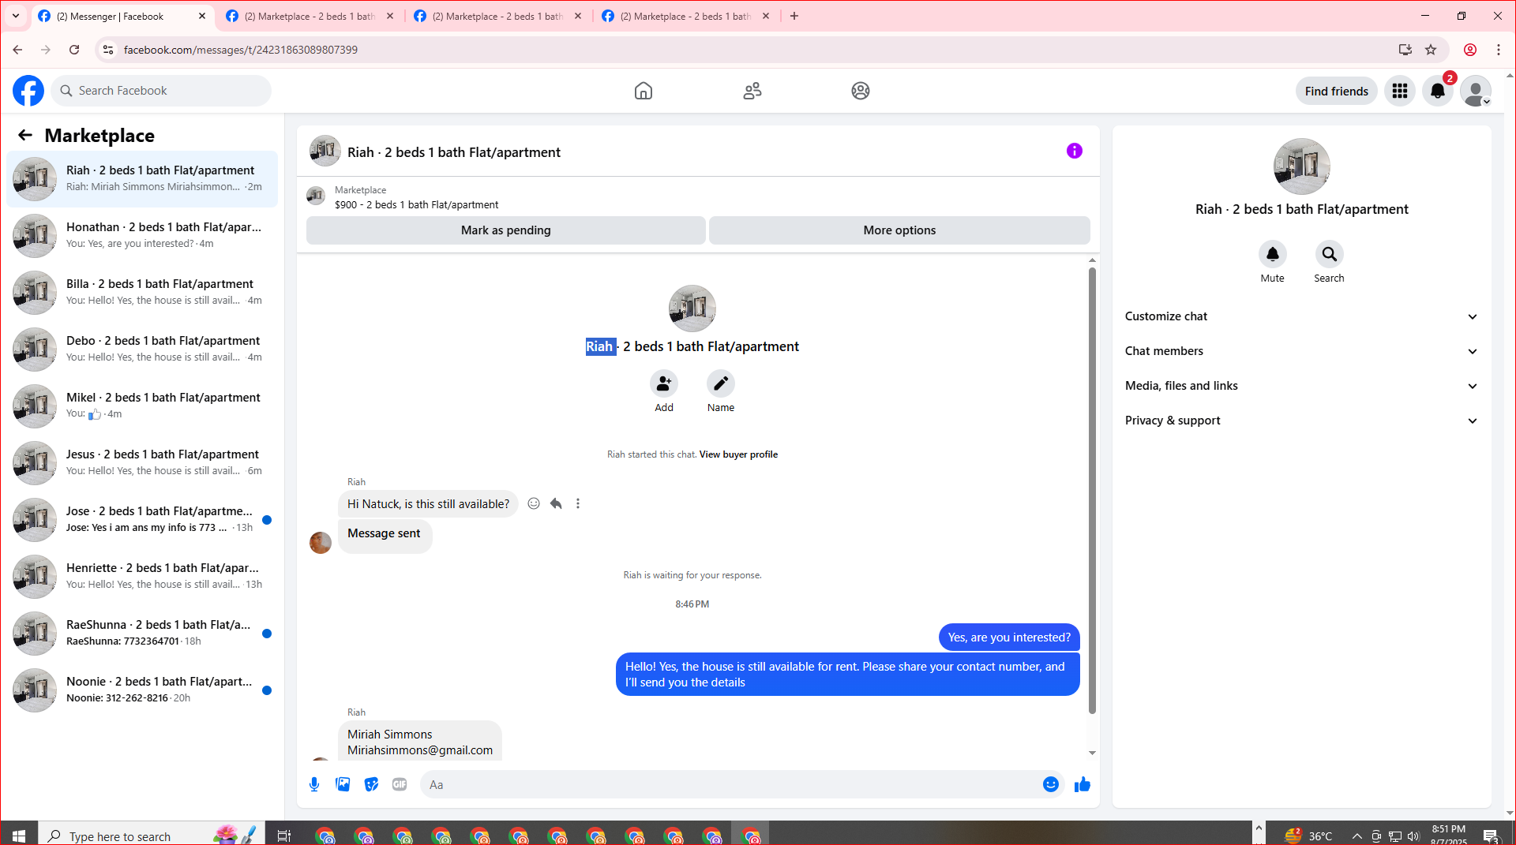The image size is (1516, 845).
Task: Open Billa conversation
Action: pos(142,293)
